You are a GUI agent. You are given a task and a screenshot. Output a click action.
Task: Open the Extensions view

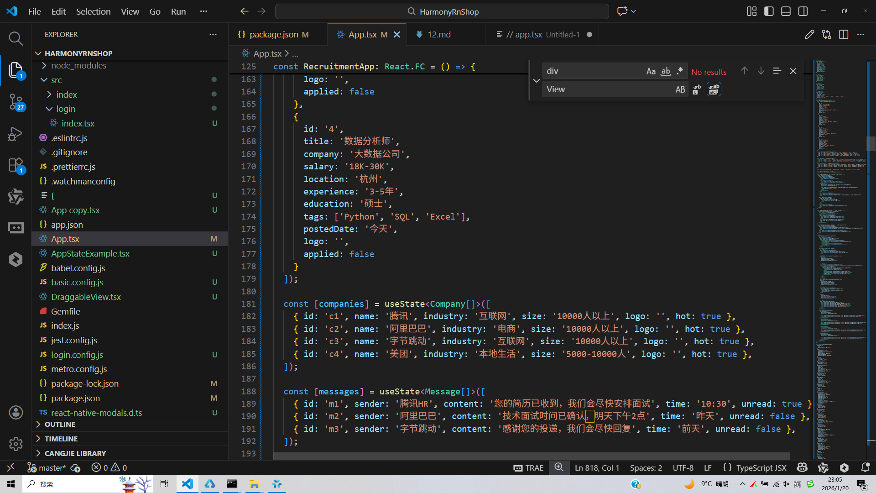point(16,165)
